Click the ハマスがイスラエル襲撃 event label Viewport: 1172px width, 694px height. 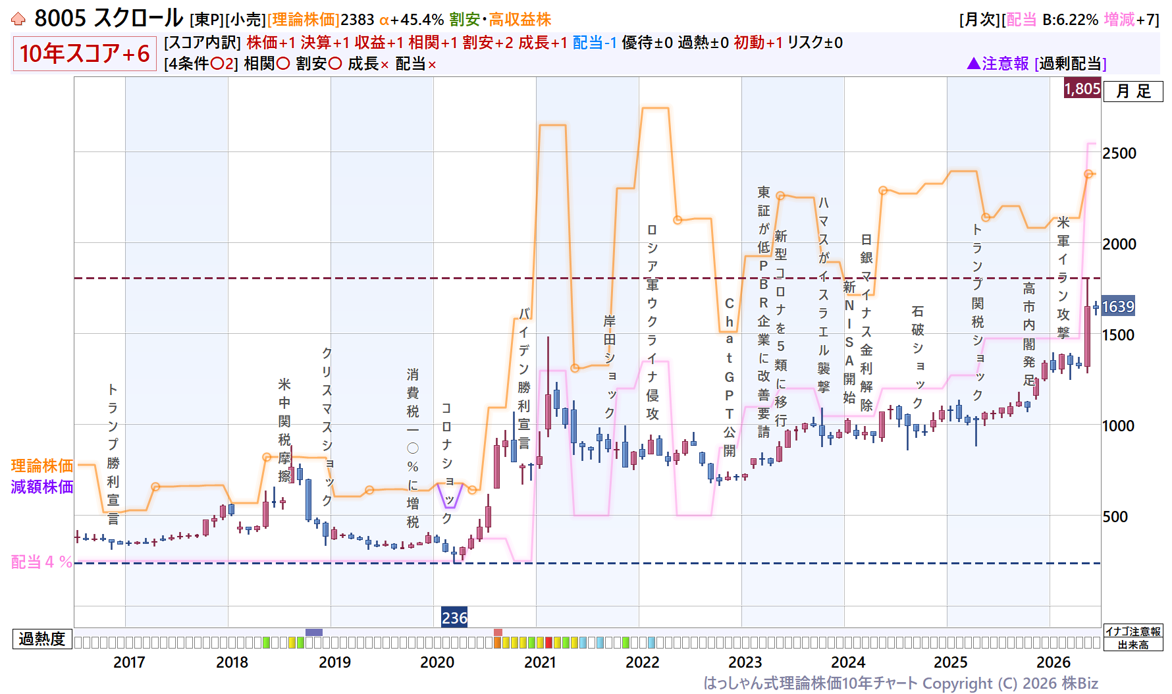(x=824, y=295)
